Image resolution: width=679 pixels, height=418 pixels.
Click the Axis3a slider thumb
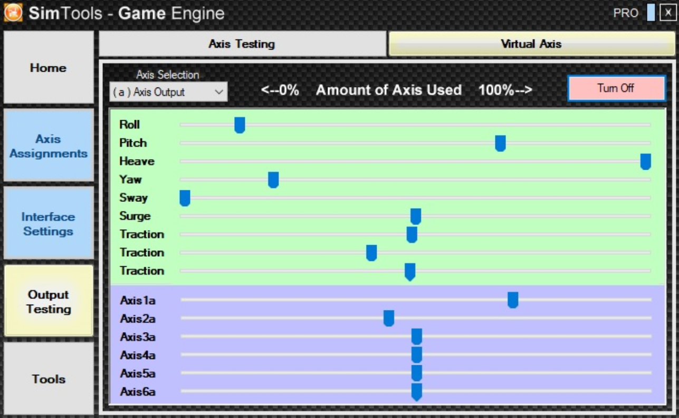417,336
